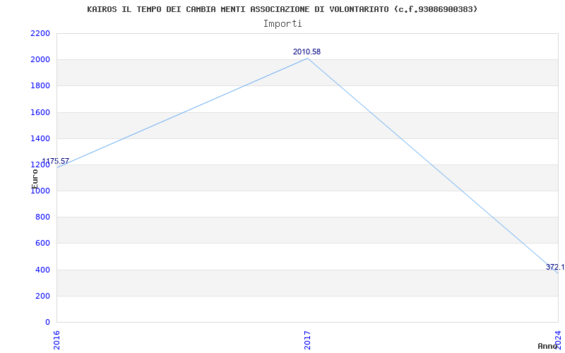Click the 2010.58 data point label

coord(307,52)
